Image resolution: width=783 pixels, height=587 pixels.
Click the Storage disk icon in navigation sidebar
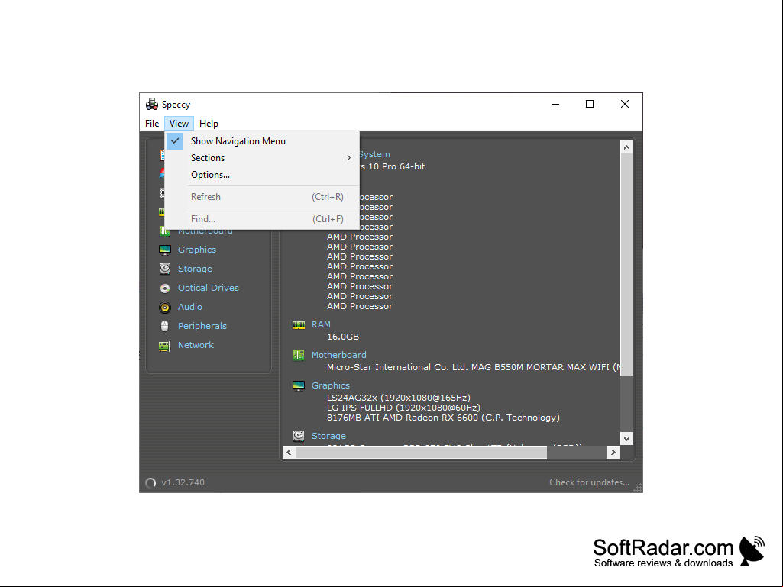[165, 269]
